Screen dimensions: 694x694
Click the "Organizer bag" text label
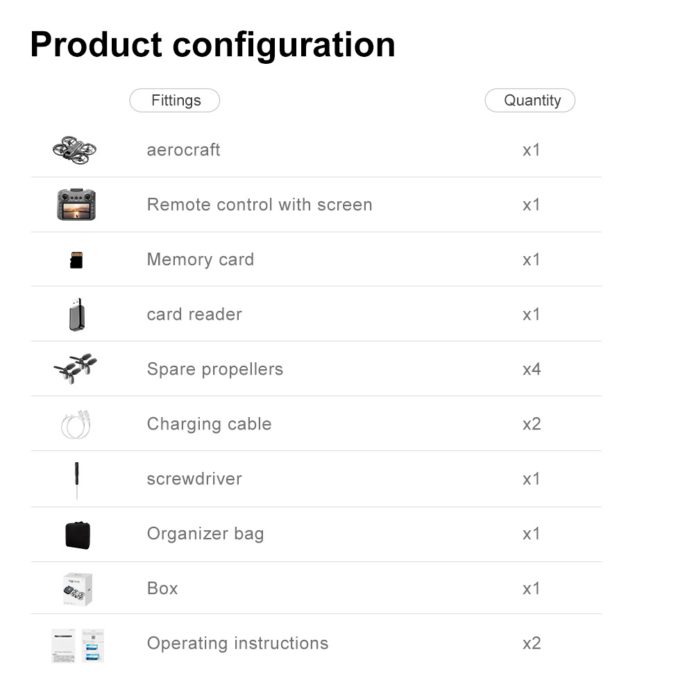pyautogui.click(x=205, y=534)
